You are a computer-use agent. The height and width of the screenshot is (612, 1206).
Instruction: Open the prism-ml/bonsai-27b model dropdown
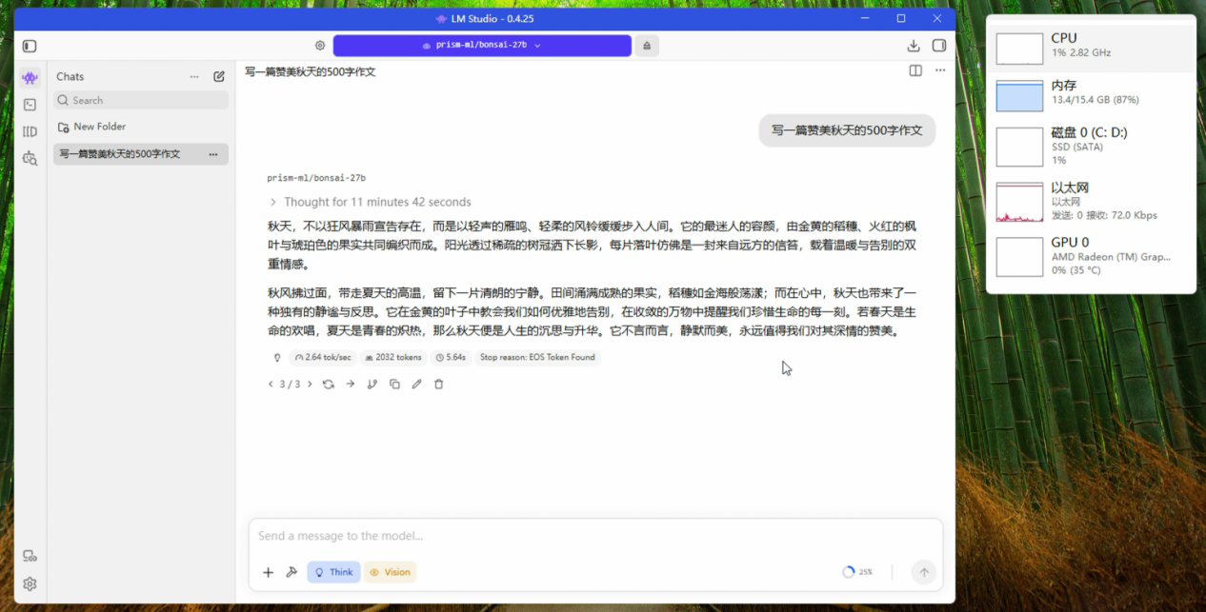(x=482, y=46)
